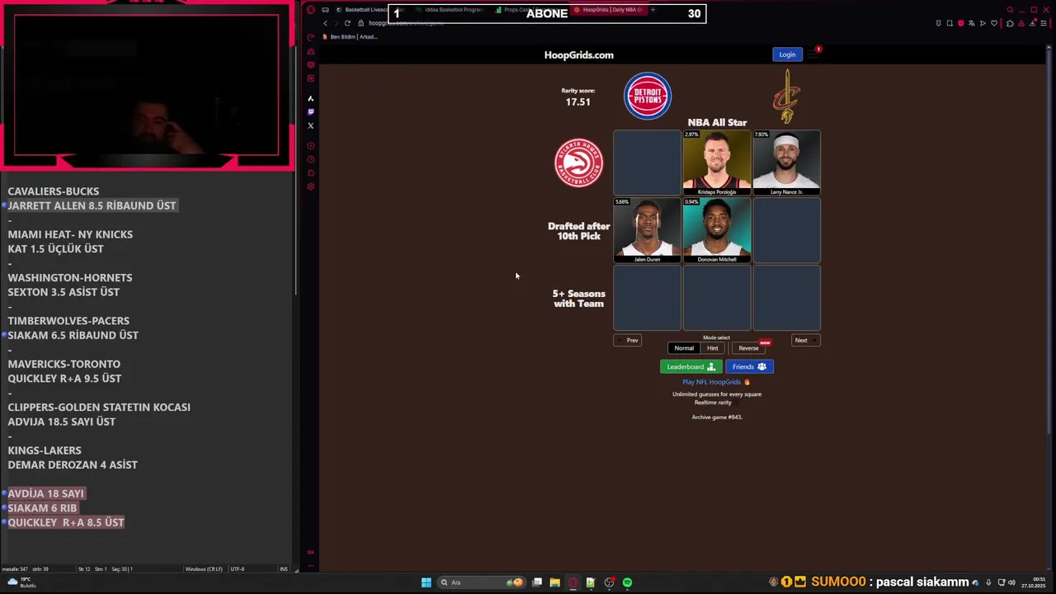Click the JARRETT ALLEN 8.5 RİBAUND ÜST line
The height and width of the screenshot is (594, 1056).
point(92,205)
